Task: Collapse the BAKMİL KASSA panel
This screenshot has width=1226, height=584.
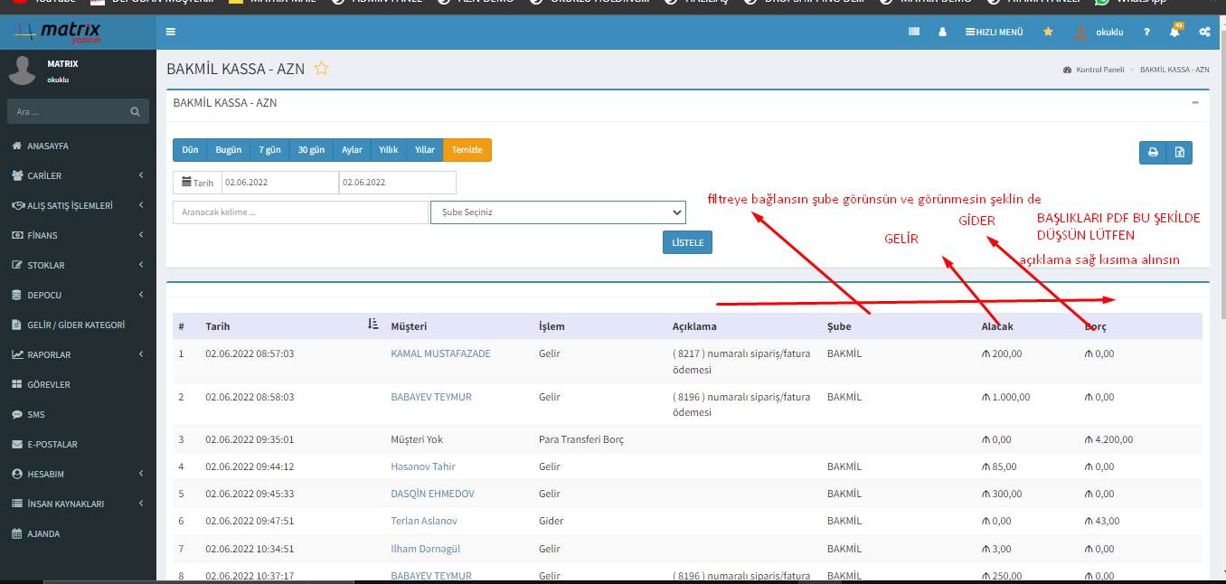Action: coord(1195,103)
